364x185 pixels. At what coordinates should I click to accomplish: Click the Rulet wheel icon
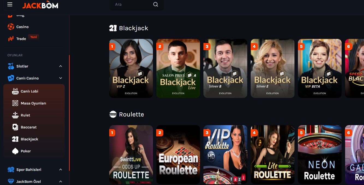coord(15,115)
